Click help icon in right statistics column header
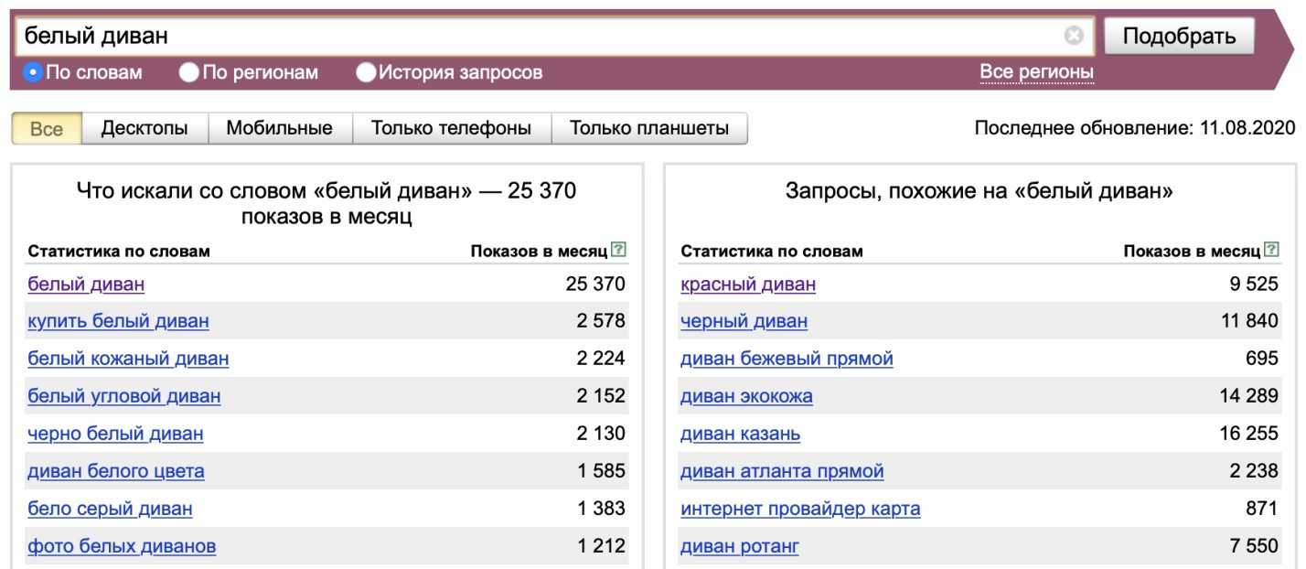The image size is (1306, 569). tap(1271, 250)
